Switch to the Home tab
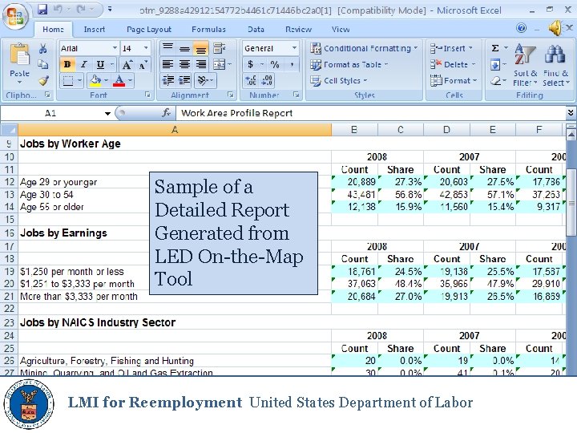Viewport: 577px width, 433px height. 53,29
